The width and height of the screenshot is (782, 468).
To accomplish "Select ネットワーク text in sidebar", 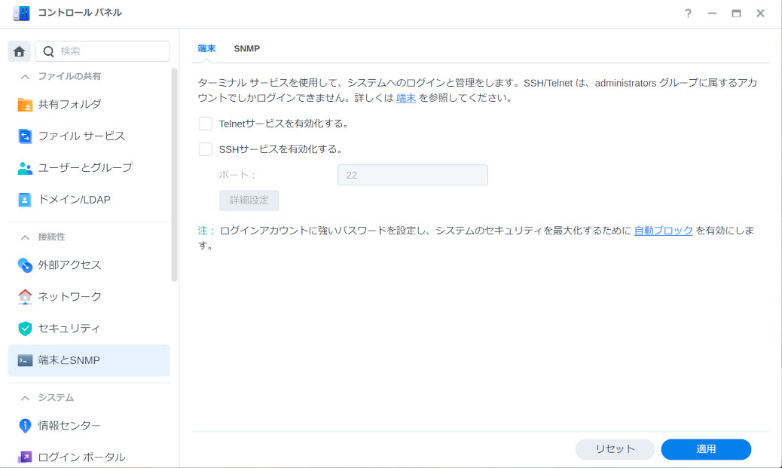I will pos(70,296).
